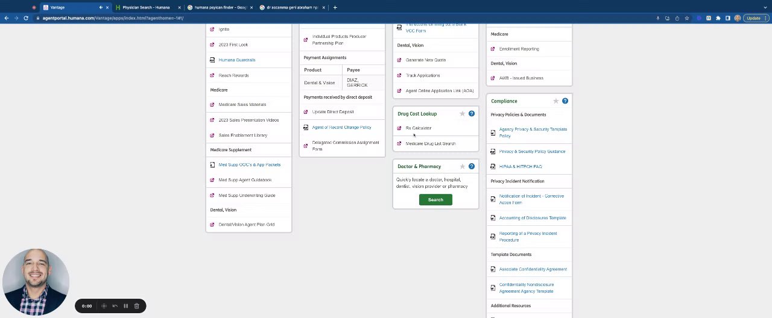This screenshot has width=772, height=318.
Task: Open 2023 Sales Presentation Videos
Action: coord(248,120)
